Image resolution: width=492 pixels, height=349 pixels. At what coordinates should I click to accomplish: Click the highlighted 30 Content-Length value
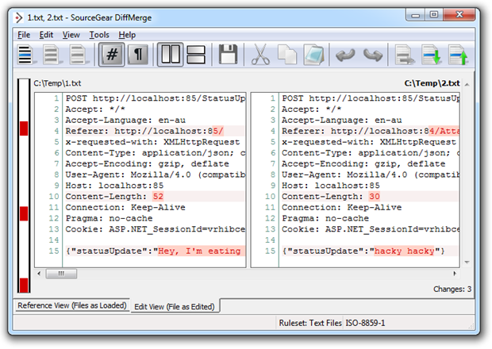click(x=374, y=197)
